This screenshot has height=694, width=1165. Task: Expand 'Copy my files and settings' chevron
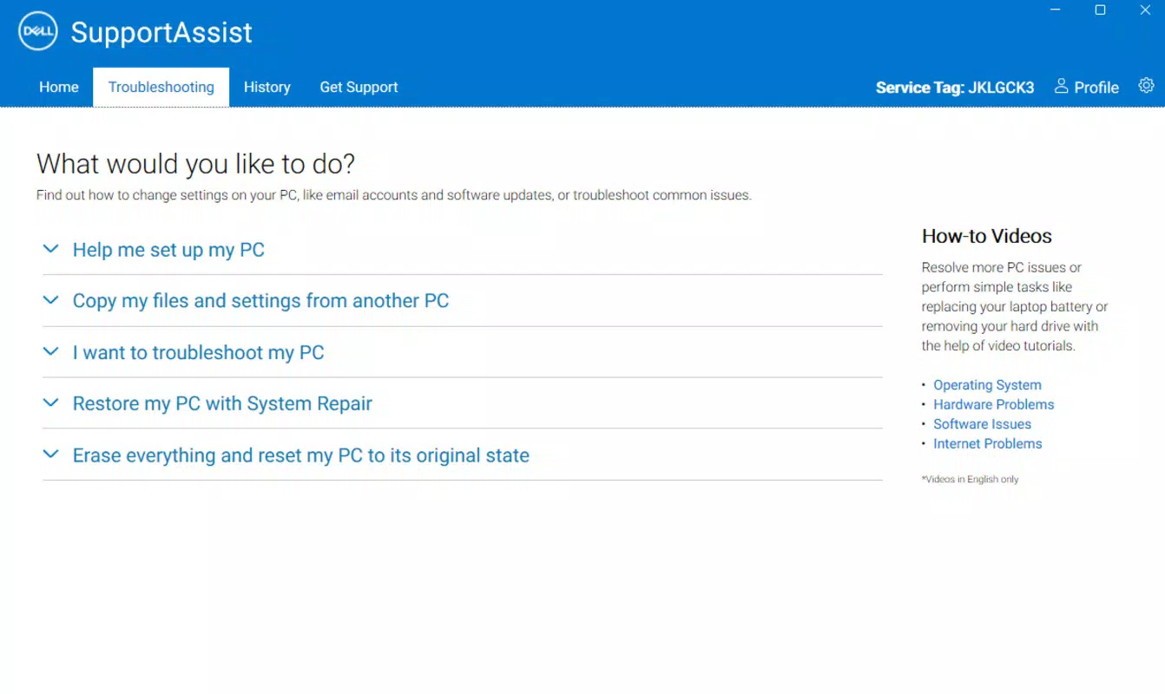[x=51, y=300]
